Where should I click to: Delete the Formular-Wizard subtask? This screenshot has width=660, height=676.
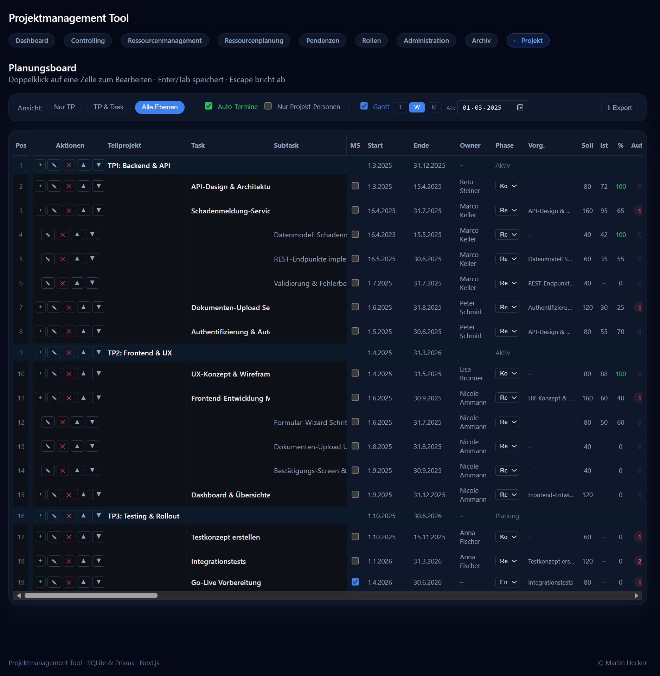[x=63, y=422]
